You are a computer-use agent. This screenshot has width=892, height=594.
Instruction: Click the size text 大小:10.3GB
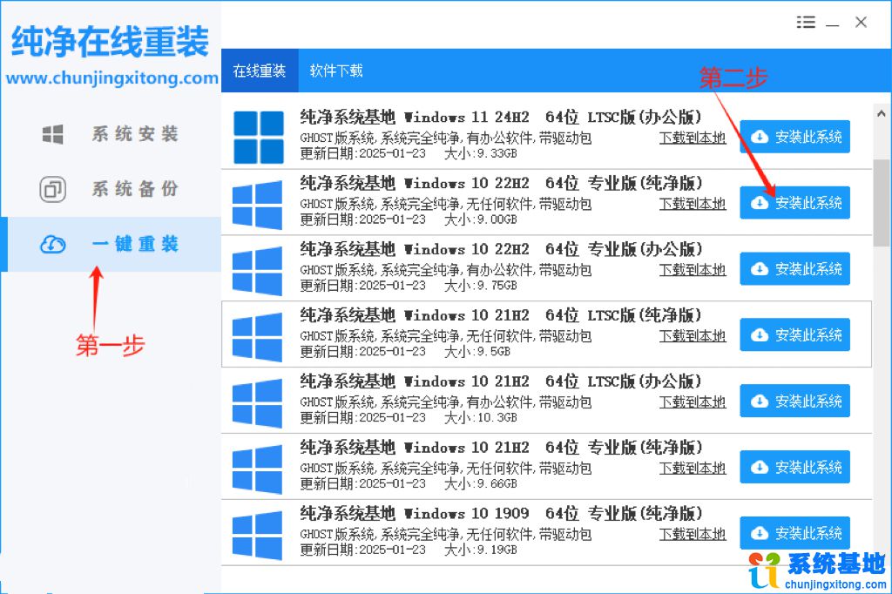pos(481,417)
